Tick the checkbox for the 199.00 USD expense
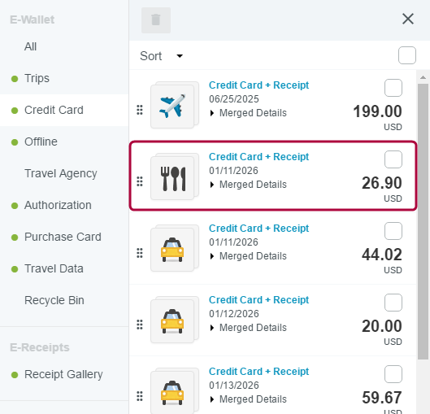Viewport: 430px width, 414px height. (x=393, y=88)
